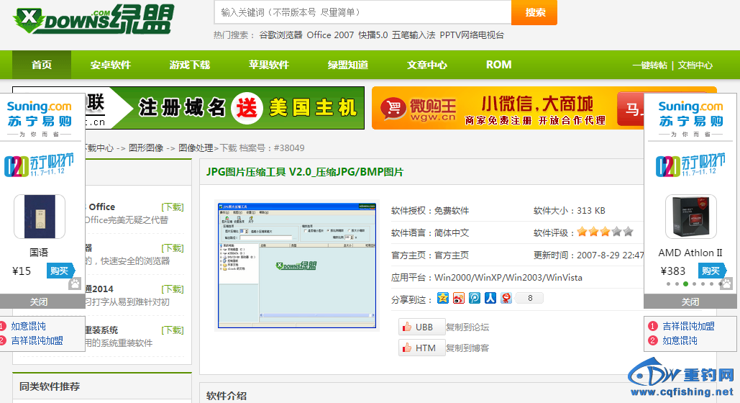This screenshot has height=403, width=740.
Task: Click 一键转帖 link in nav bar
Action: point(650,65)
